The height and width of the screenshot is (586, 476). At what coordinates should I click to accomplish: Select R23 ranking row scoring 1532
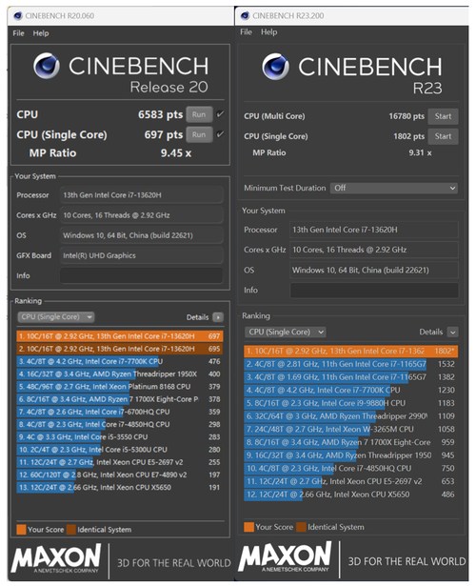(x=351, y=364)
